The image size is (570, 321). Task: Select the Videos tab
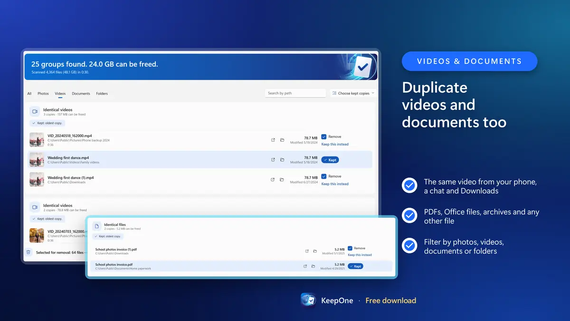[x=60, y=94]
